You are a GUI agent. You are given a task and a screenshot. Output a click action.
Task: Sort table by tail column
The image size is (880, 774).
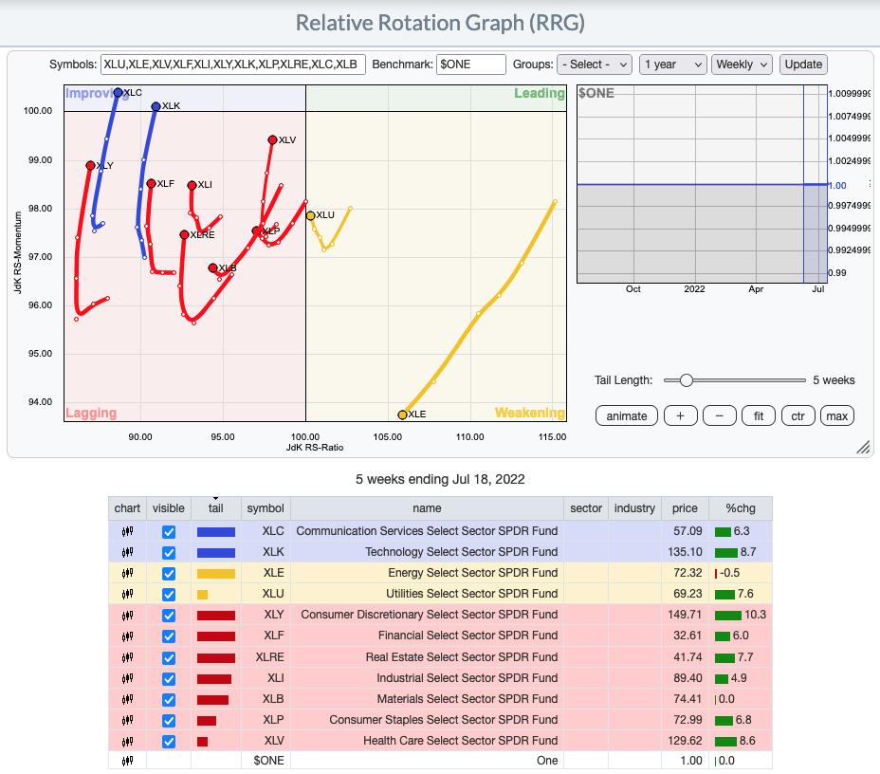(216, 508)
